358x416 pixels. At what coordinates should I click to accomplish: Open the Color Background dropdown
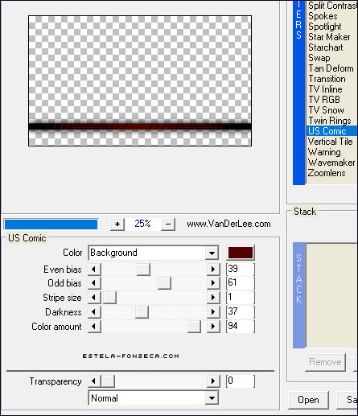click(x=212, y=253)
